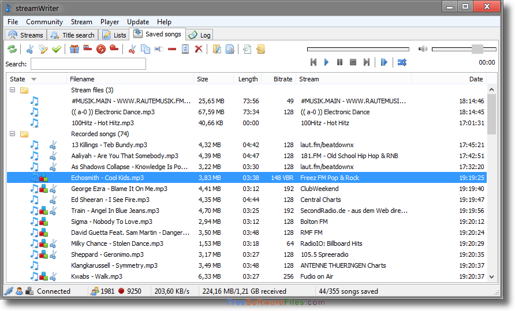Sort by Date column header
This screenshot has height=311, width=515.
click(x=449, y=79)
